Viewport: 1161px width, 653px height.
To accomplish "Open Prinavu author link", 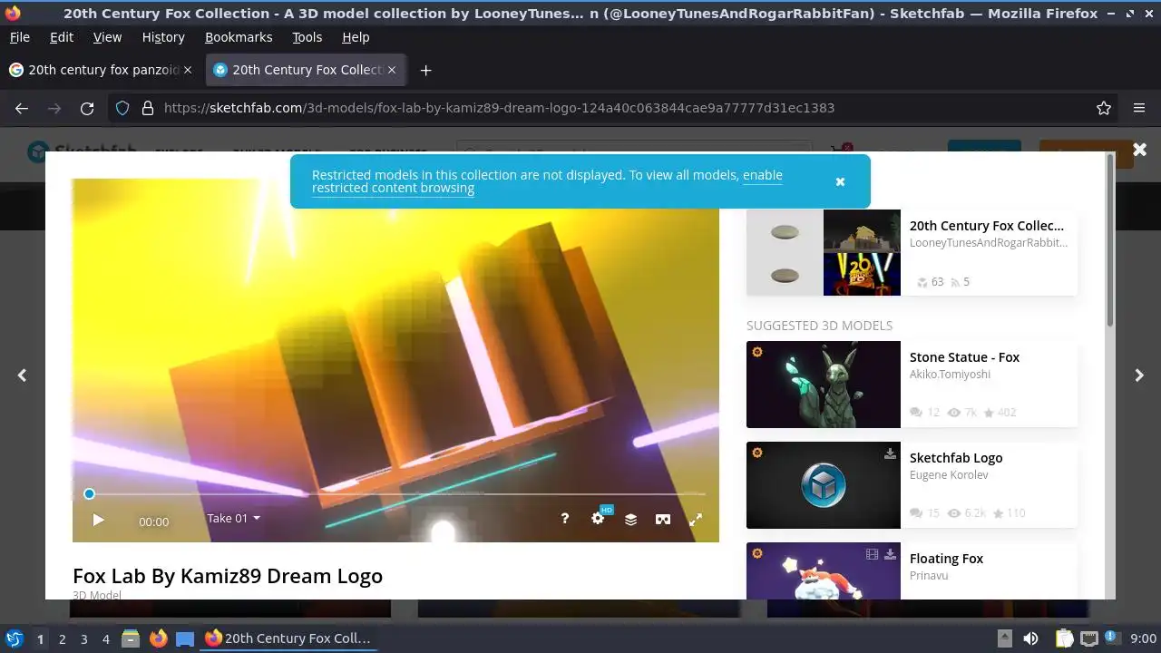I will click(929, 575).
